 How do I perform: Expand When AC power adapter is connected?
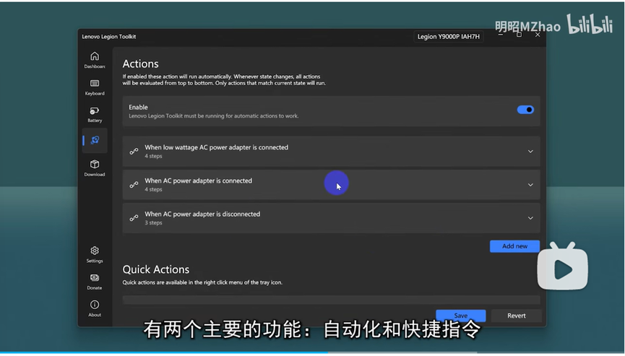click(x=530, y=185)
